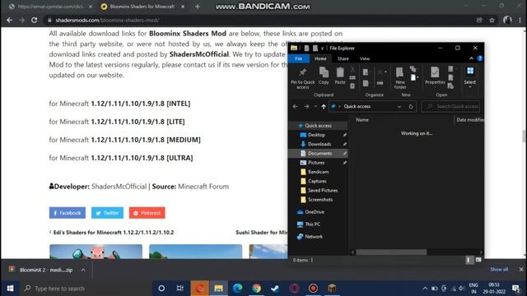The width and height of the screenshot is (527, 296).
Task: Click the File Explorer horizontal scrollbar
Action: (x=391, y=252)
